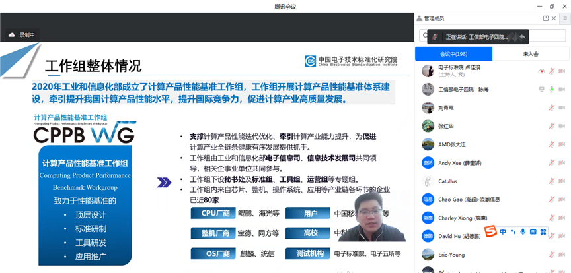The image size is (571, 273).
Task: Click the 管理成员 panel title
Action: (x=434, y=18)
